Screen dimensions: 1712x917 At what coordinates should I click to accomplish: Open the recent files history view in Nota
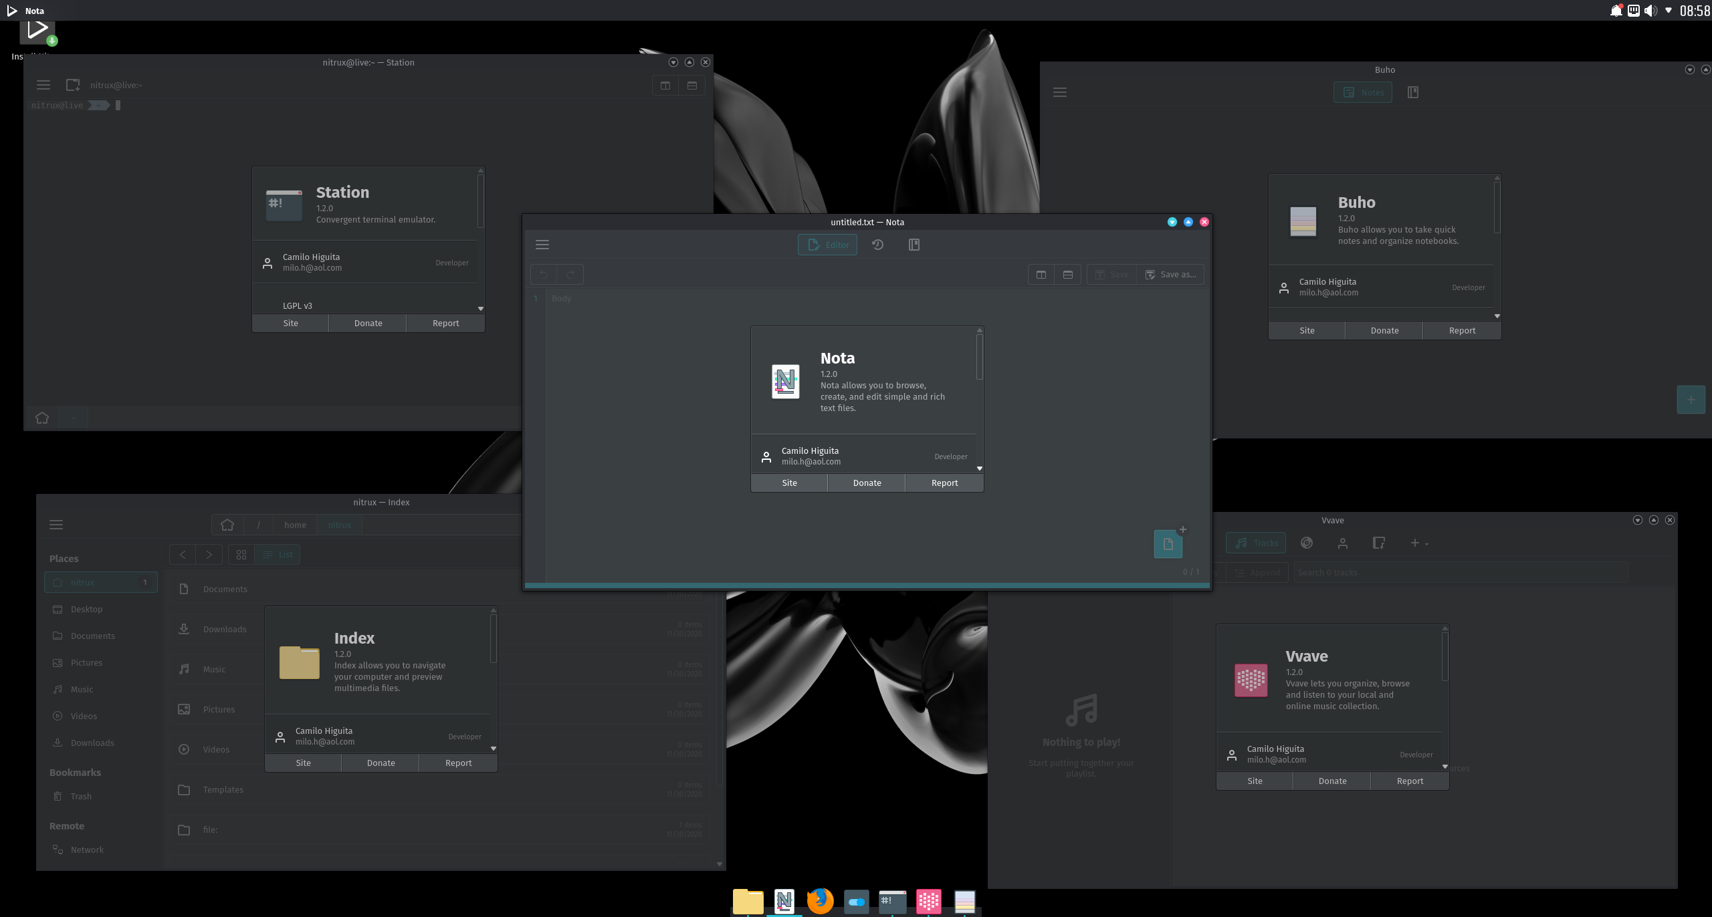(x=877, y=245)
